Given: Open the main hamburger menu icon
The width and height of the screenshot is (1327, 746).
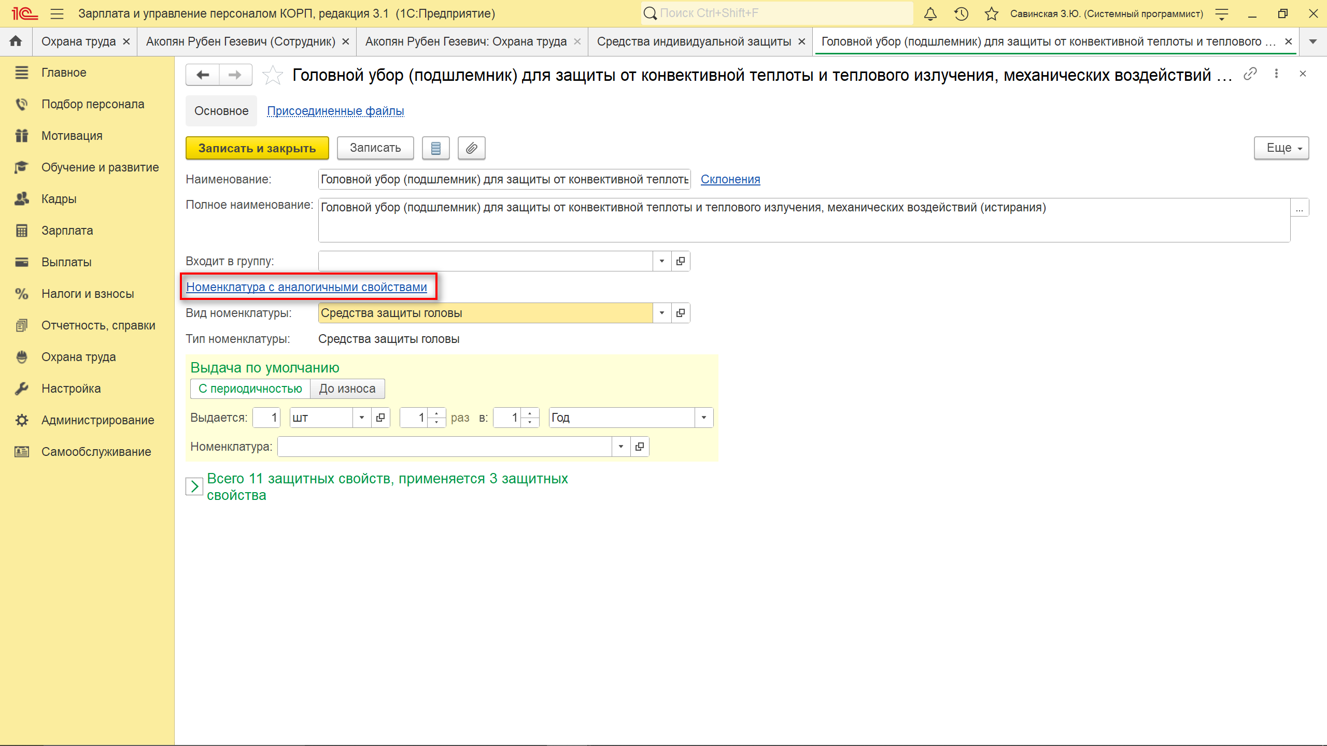Looking at the screenshot, I should point(57,14).
